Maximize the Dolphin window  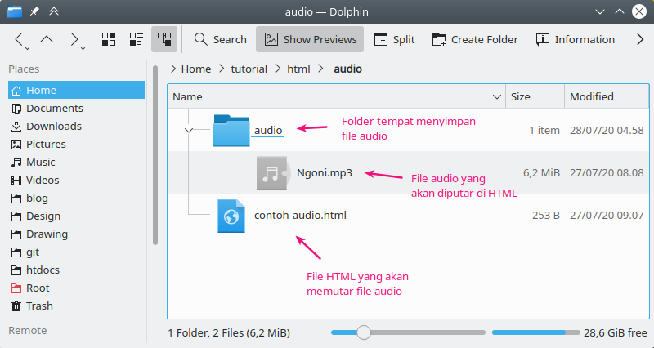pos(620,11)
